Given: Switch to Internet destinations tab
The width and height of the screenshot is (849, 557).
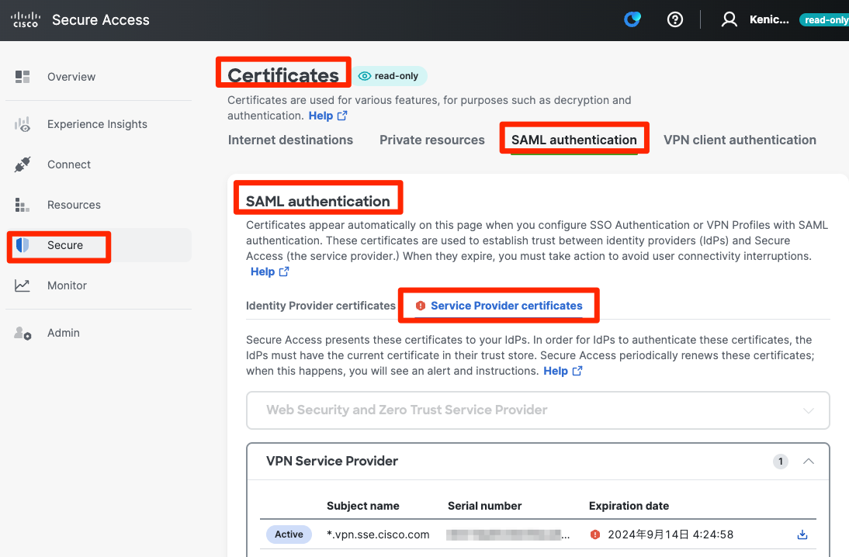Looking at the screenshot, I should tap(290, 140).
